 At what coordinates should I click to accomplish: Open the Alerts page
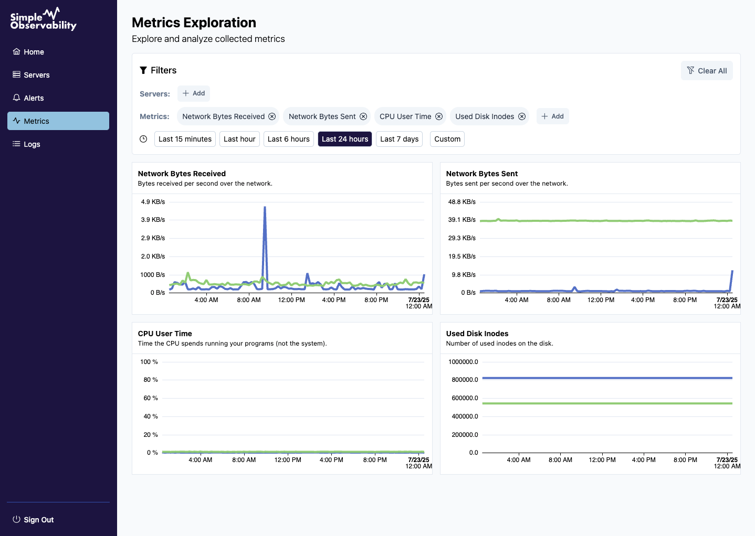coord(34,98)
